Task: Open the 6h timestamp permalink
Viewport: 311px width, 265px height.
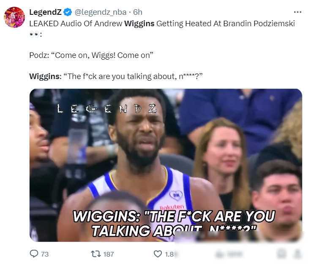Action: [138, 12]
